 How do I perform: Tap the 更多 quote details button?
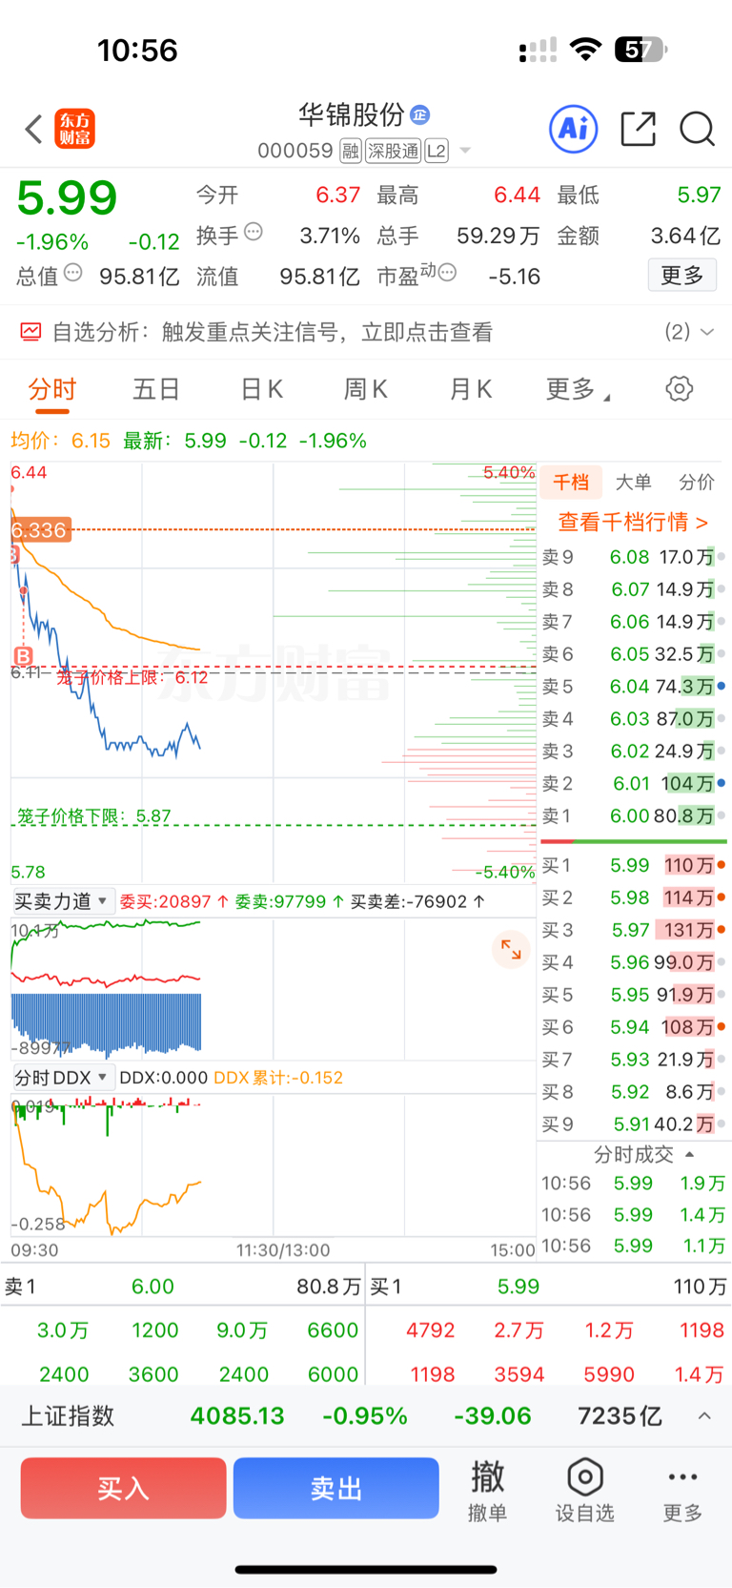tap(682, 276)
